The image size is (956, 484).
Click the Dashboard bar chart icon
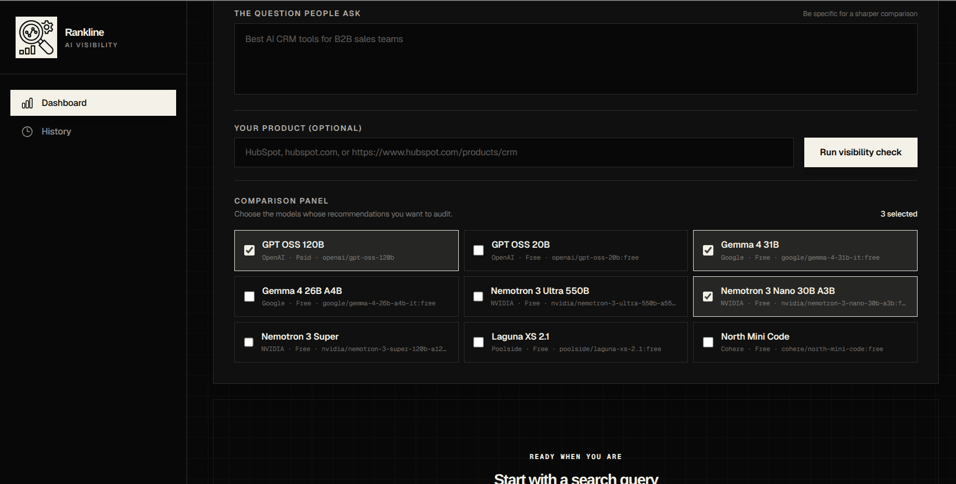click(x=28, y=103)
